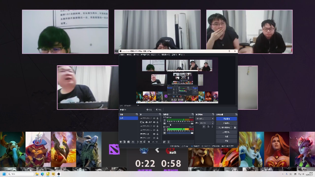
Task: Click the blue Stop Streaming button
Action: point(226,119)
